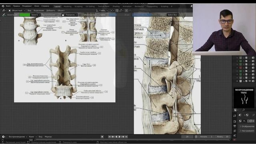Open the Рендеринг menu
This screenshot has width=256, height=144.
click(27, 6)
